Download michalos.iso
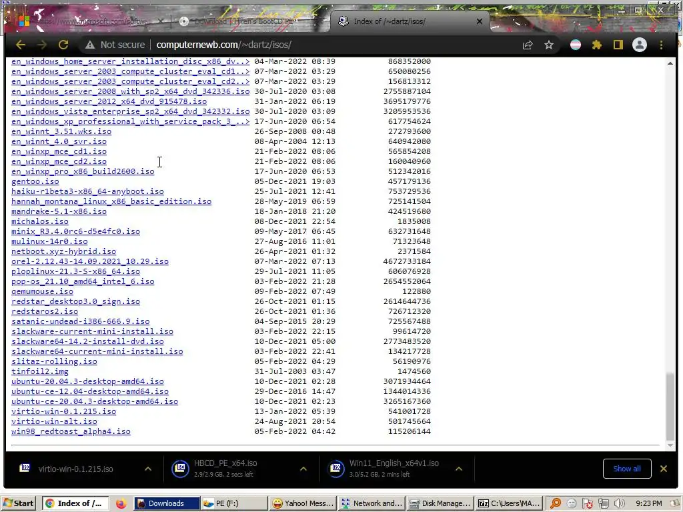This screenshot has width=683, height=512. [39, 221]
